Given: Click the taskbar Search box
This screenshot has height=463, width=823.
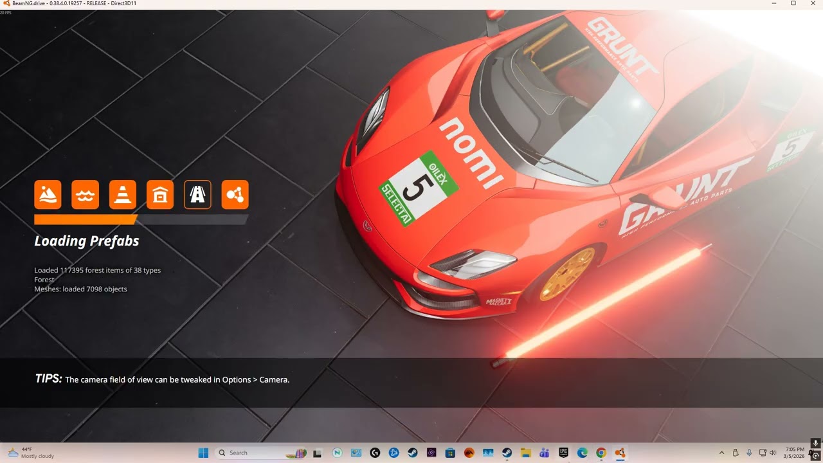Looking at the screenshot, I should point(262,453).
